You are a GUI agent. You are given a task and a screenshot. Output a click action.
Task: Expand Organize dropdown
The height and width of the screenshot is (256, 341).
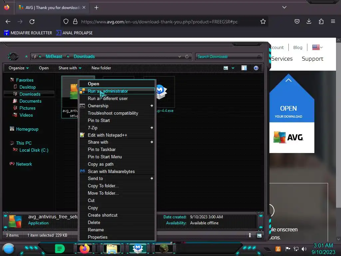[x=19, y=68]
